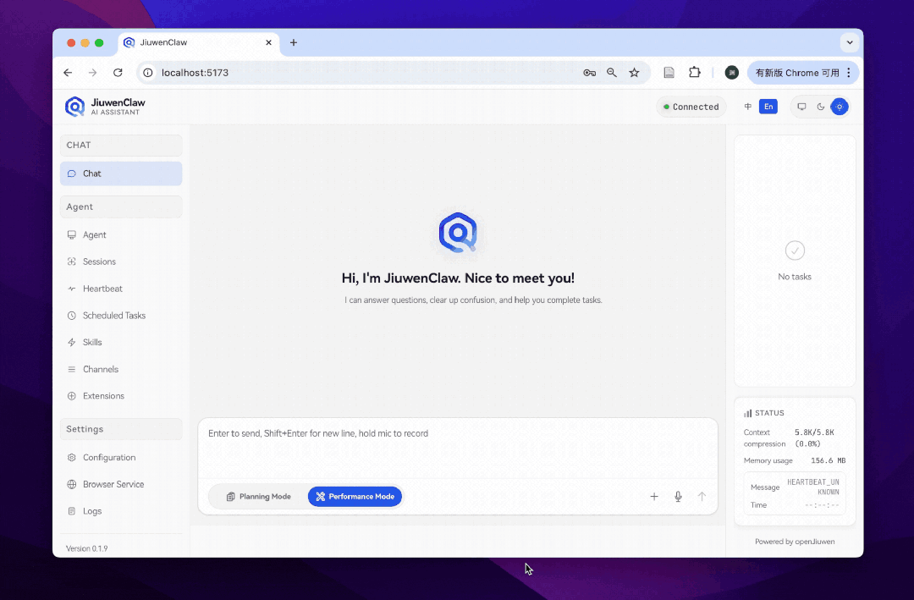Screen dimensions: 914x600
Task: Open Configuration settings
Action: click(121, 457)
